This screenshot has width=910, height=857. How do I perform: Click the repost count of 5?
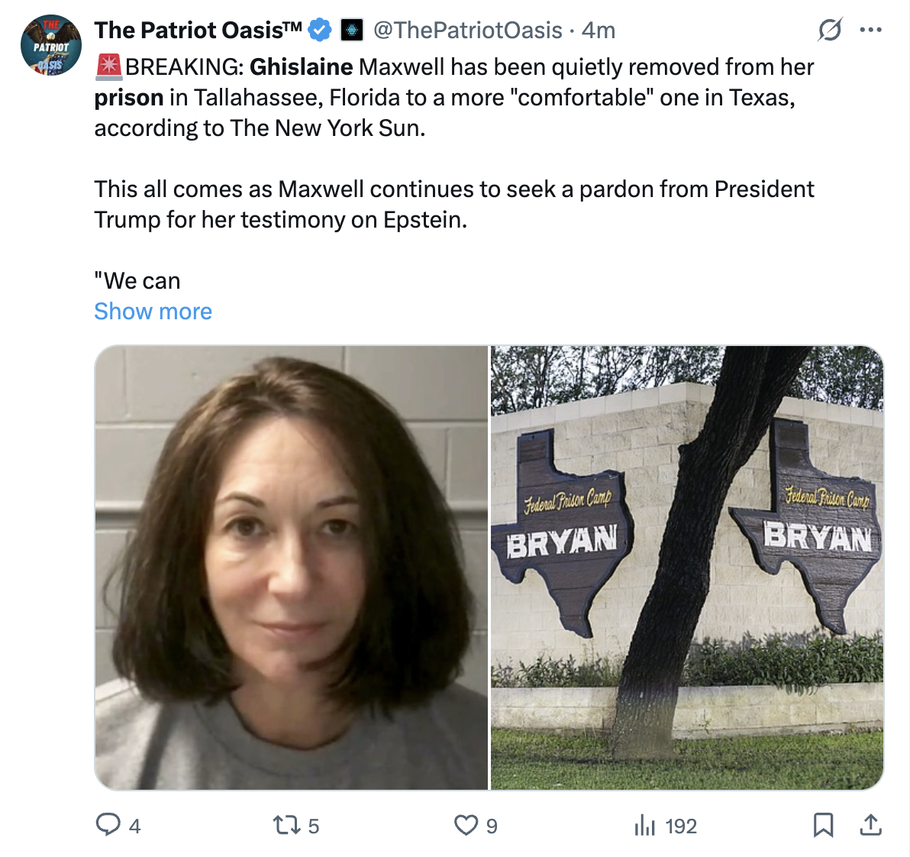point(314,826)
